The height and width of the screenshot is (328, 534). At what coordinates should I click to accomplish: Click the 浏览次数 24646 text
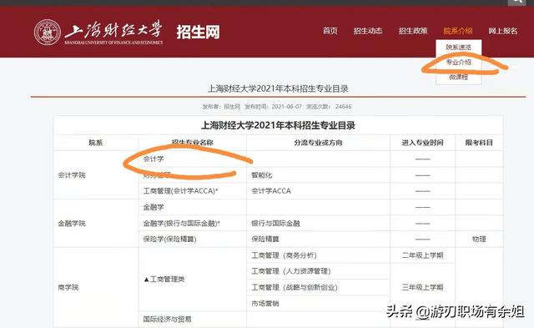coord(329,107)
